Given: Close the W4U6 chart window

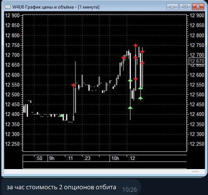Looking at the screenshot, I should coord(198,7).
